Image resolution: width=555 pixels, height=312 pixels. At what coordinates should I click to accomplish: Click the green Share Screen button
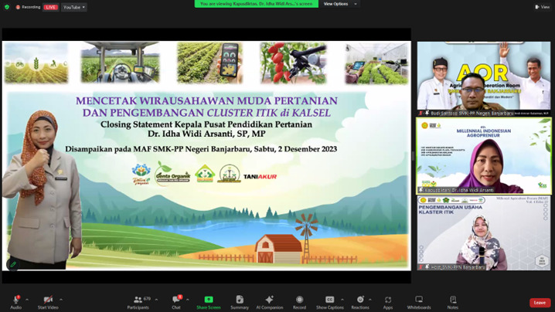(x=208, y=300)
